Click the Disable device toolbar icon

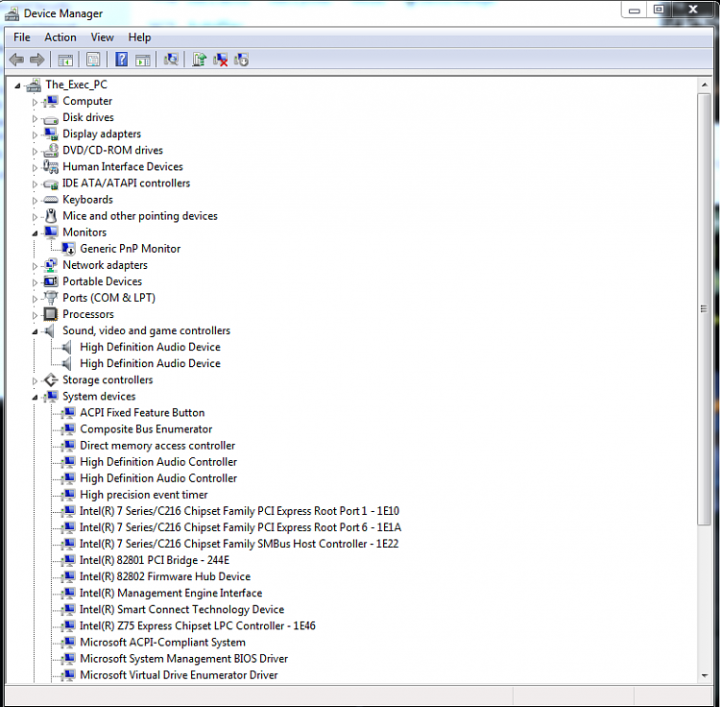242,60
